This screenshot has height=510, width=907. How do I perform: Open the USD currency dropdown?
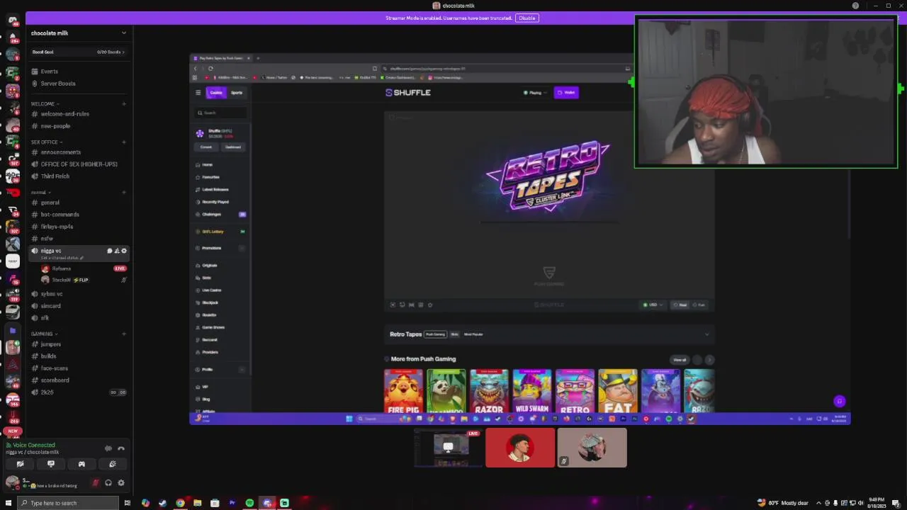click(653, 305)
